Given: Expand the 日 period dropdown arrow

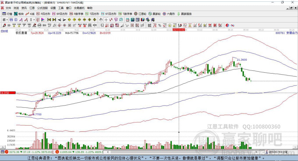Looking at the screenshot, I should (x=7, y=20).
